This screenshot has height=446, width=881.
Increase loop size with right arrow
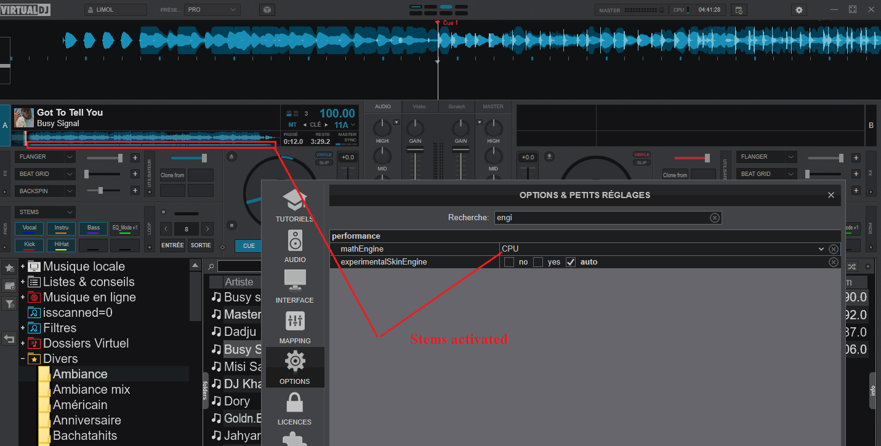tap(207, 229)
